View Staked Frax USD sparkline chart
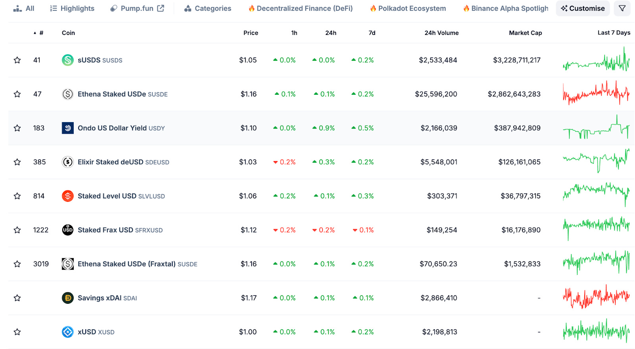The height and width of the screenshot is (349, 635). [x=596, y=229]
